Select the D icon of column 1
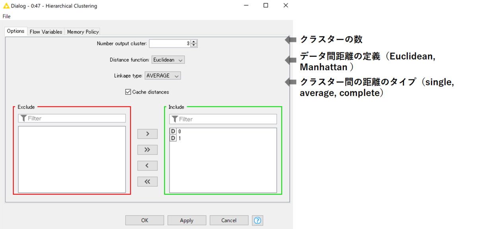Image resolution: width=477 pixels, height=229 pixels. [x=173, y=138]
